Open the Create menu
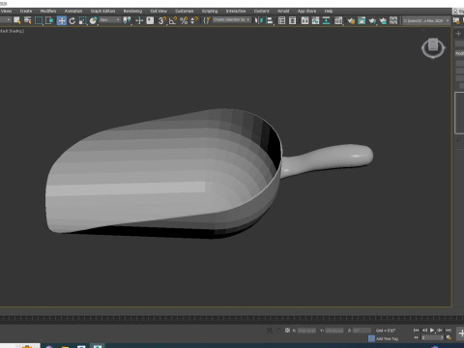The height and width of the screenshot is (348, 464). click(x=26, y=11)
